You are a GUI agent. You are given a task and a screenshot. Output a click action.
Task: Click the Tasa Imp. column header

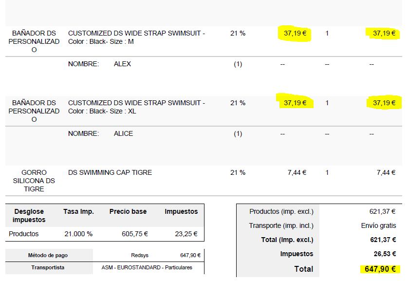coord(78,211)
